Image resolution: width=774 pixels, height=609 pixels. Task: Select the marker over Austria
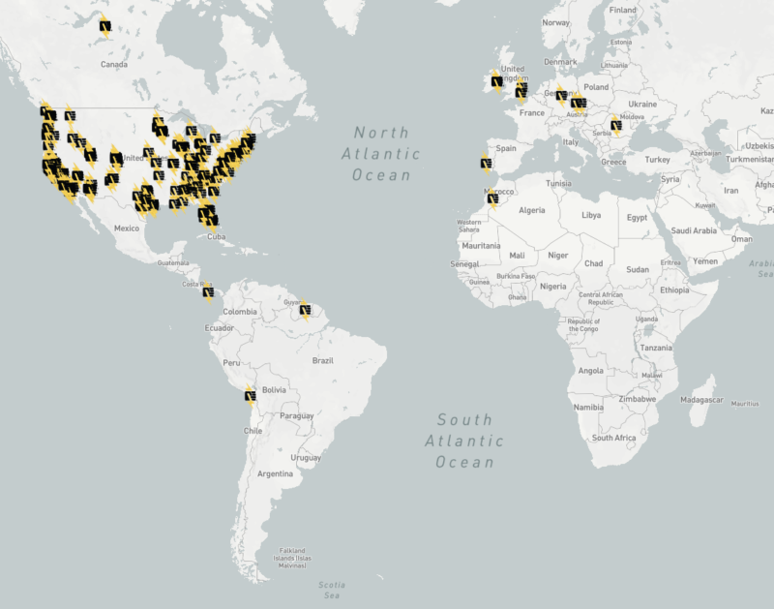[578, 103]
